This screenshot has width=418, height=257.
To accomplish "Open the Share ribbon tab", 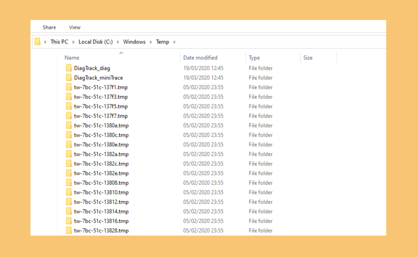I will [x=50, y=27].
